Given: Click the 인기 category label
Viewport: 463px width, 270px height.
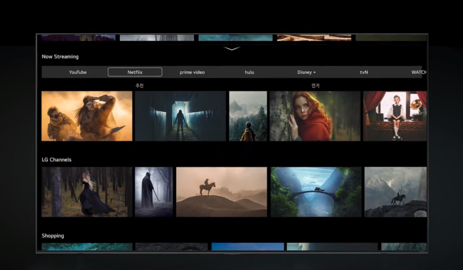Looking at the screenshot, I should 315,86.
